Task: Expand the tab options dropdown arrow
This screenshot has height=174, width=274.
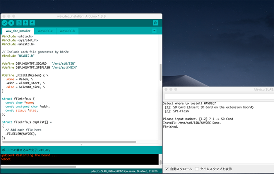Action: pos(154,31)
